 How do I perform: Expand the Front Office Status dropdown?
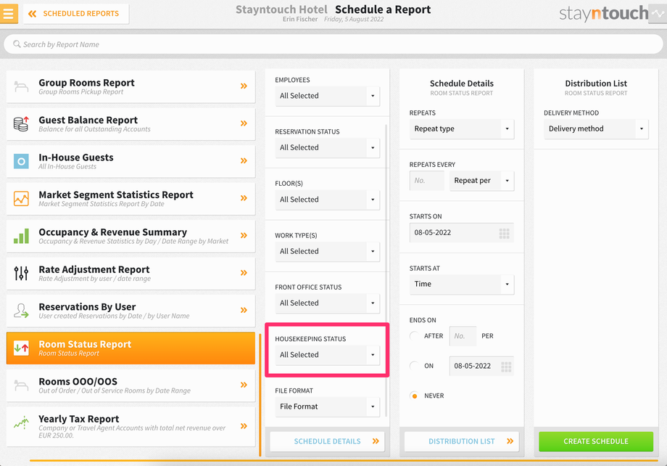point(327,303)
